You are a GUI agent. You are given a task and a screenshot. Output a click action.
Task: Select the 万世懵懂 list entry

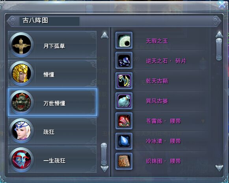tap(52, 102)
